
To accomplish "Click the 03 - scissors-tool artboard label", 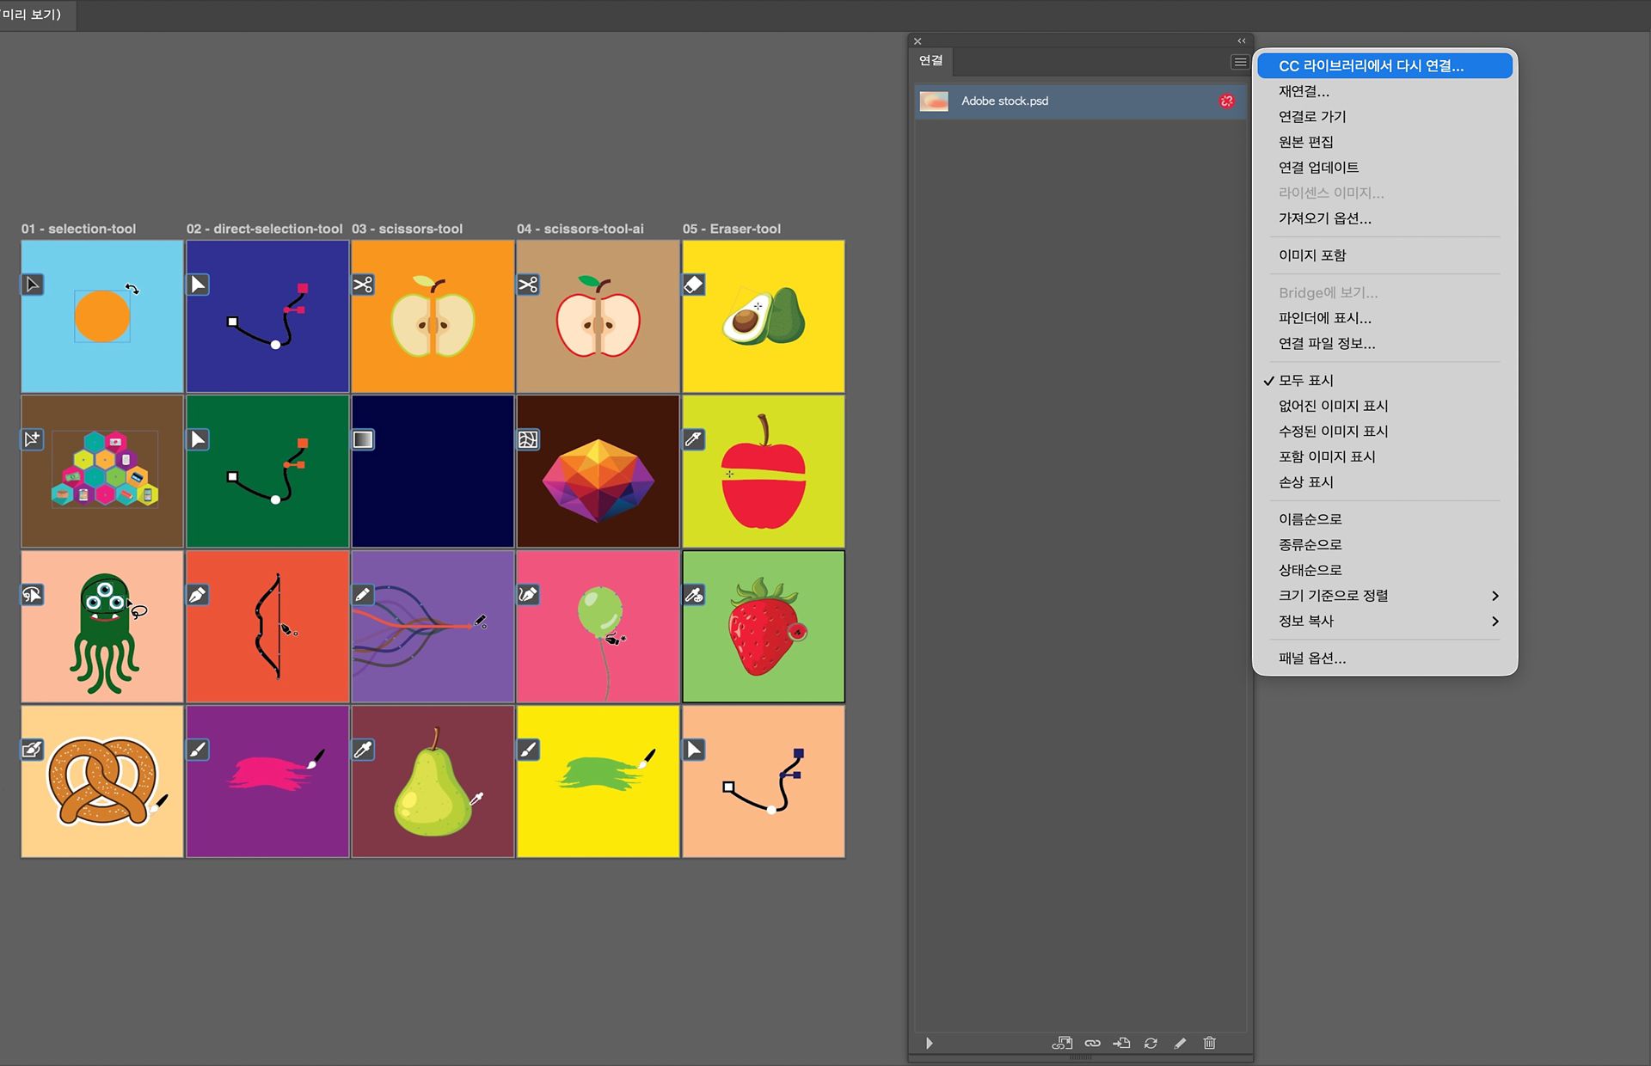I will tap(408, 229).
